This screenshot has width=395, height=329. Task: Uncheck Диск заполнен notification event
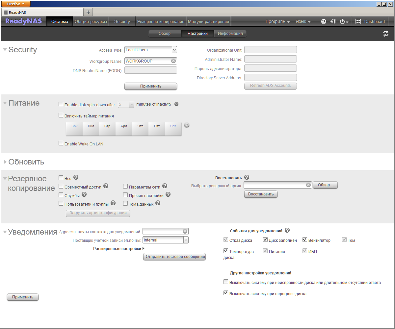tap(265, 240)
